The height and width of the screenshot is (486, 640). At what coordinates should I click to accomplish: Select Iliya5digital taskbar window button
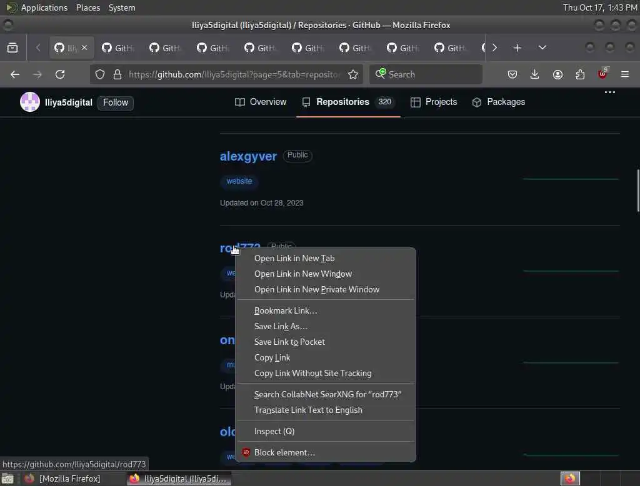(x=179, y=479)
